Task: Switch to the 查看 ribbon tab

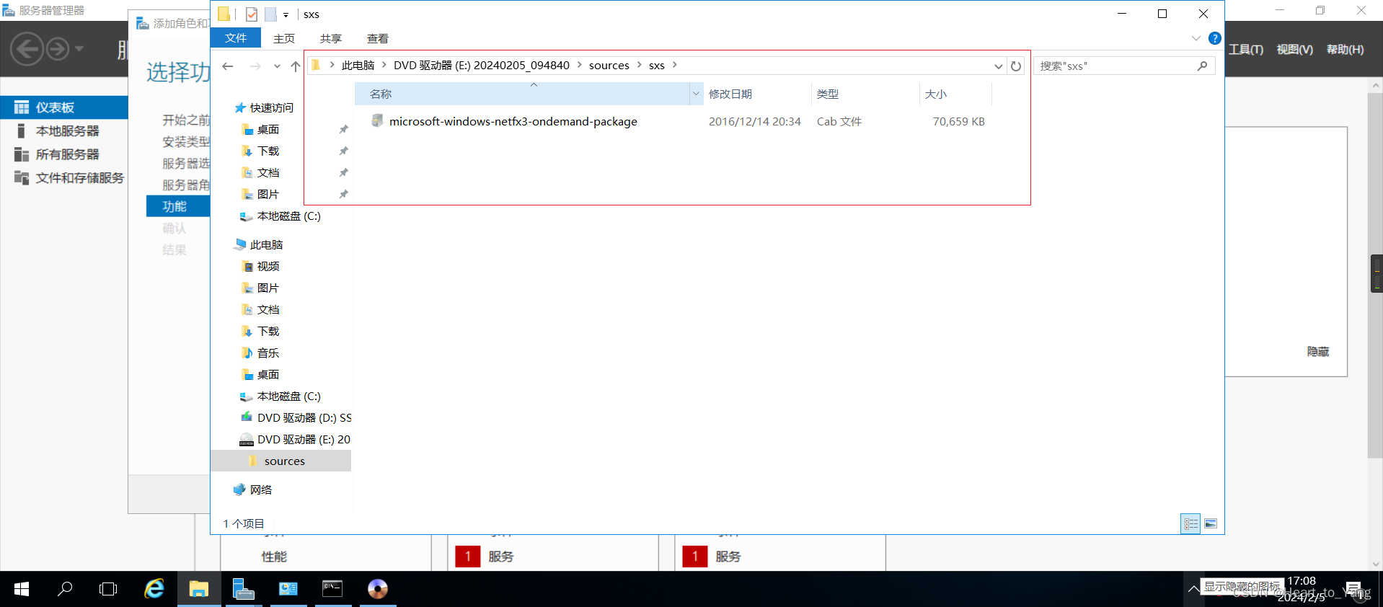Action: pyautogui.click(x=378, y=38)
